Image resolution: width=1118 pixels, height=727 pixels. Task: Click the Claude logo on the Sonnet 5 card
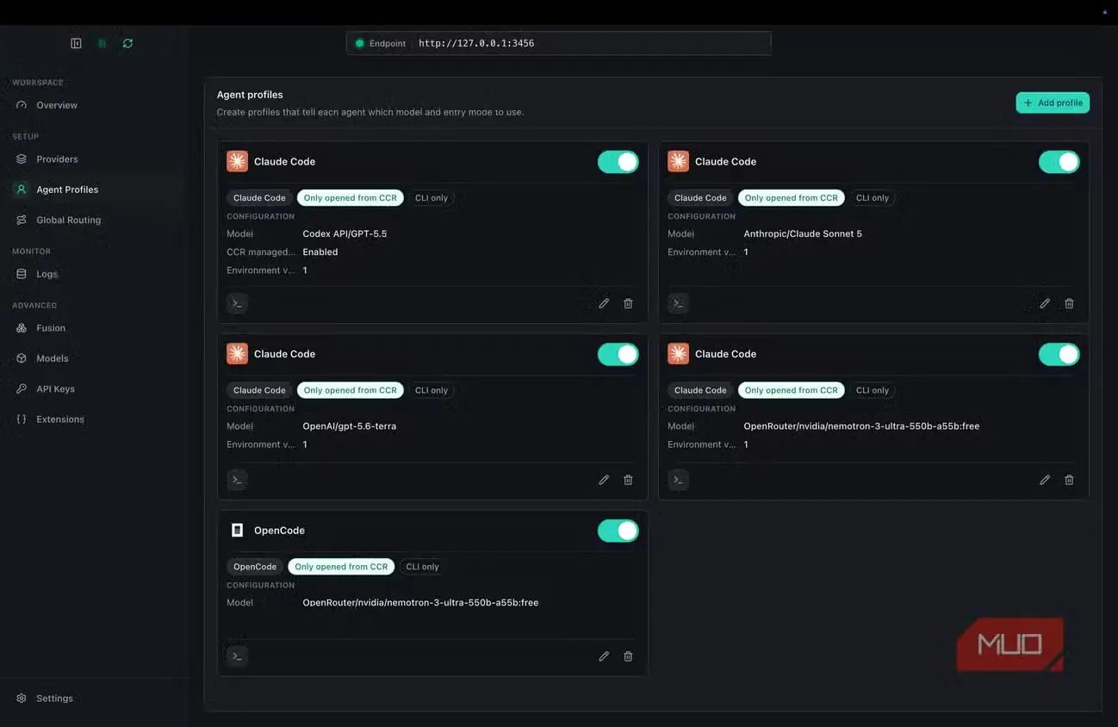(678, 161)
